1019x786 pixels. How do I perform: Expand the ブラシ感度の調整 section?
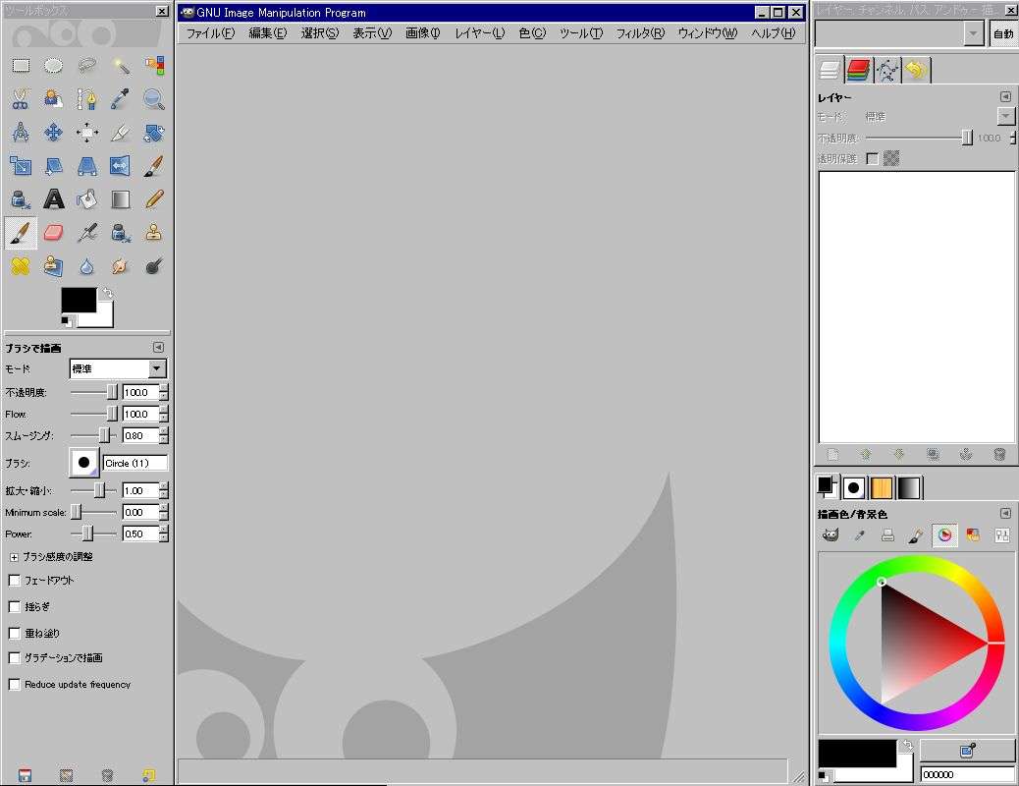[x=14, y=558]
